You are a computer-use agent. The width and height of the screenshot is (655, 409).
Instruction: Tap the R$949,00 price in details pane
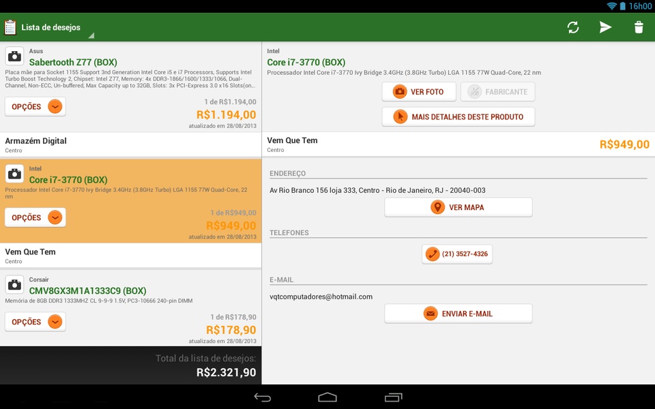[x=624, y=145]
